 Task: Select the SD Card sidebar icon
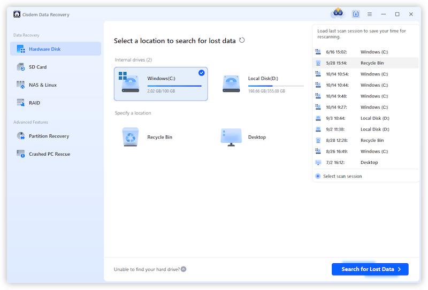click(21, 67)
